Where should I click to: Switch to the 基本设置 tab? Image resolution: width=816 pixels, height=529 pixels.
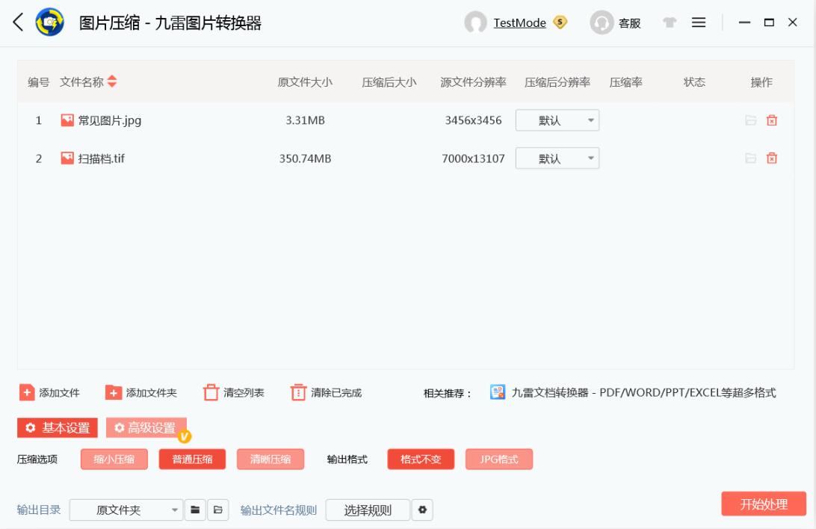(x=58, y=427)
